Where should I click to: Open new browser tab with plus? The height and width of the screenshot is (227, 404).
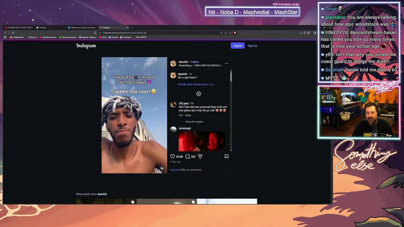tap(132, 27)
